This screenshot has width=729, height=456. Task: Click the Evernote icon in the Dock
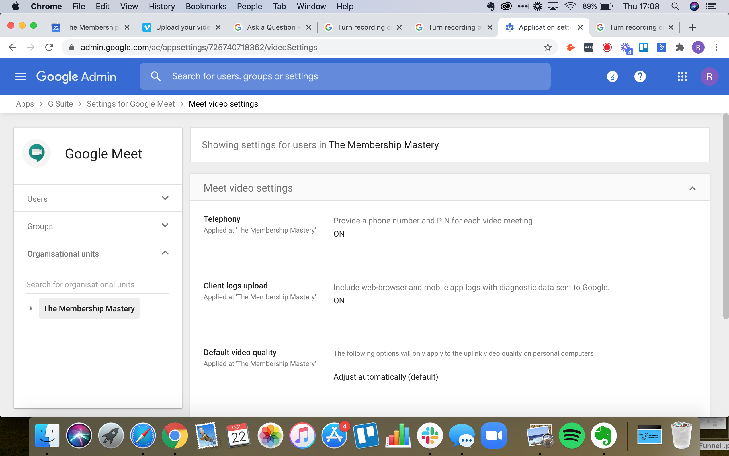[x=603, y=434]
